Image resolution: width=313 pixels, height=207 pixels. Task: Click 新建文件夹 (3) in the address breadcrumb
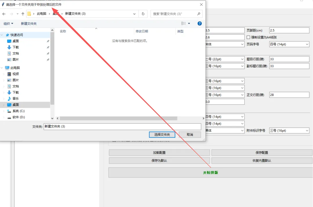[75, 14]
